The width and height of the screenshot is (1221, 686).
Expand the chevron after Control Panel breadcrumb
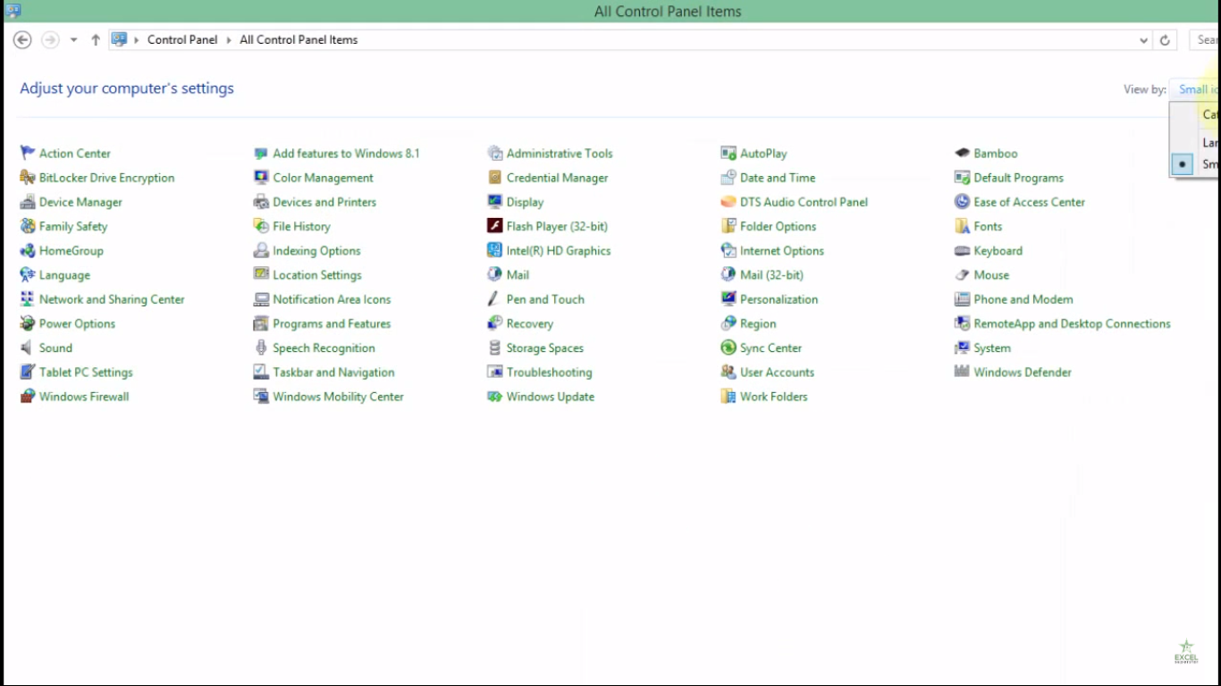229,40
